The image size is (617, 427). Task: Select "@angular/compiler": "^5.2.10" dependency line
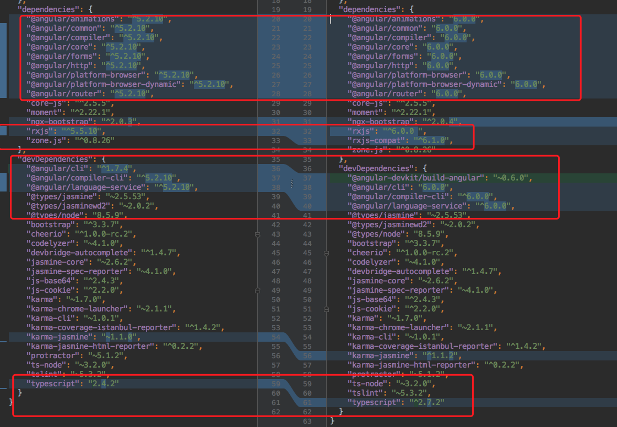tap(94, 38)
